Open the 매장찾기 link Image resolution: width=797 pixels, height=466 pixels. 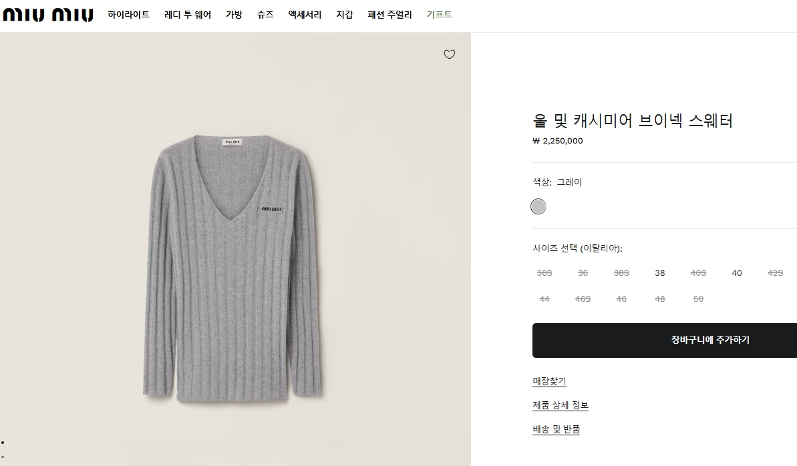tap(549, 382)
